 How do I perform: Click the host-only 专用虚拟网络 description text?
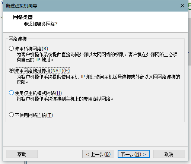[65, 99]
